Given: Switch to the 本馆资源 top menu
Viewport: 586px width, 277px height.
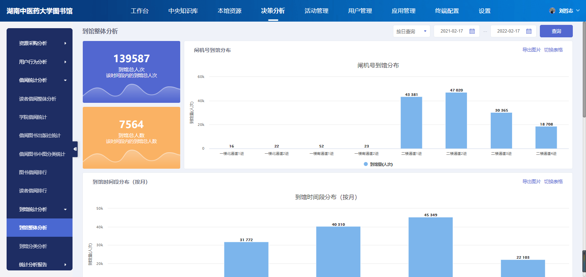Looking at the screenshot, I should click(x=230, y=11).
